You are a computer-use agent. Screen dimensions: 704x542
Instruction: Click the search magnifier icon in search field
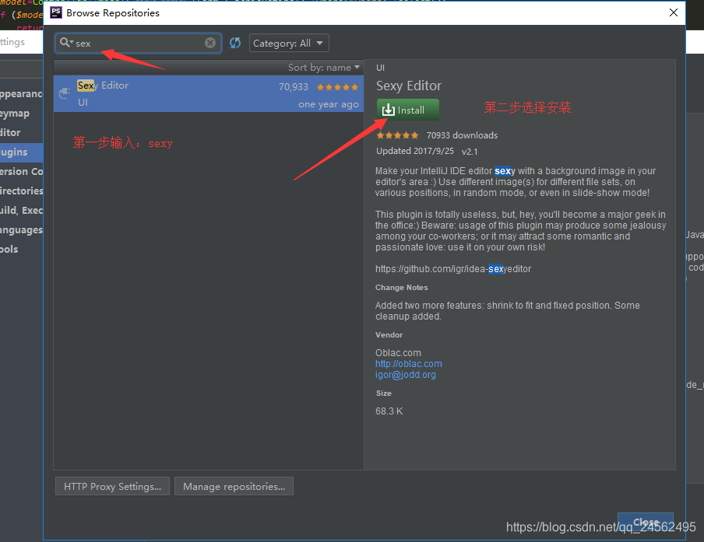tap(65, 43)
